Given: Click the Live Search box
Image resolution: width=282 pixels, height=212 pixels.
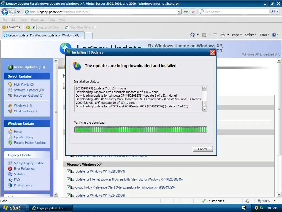Looking at the screenshot, I should pos(234,12).
